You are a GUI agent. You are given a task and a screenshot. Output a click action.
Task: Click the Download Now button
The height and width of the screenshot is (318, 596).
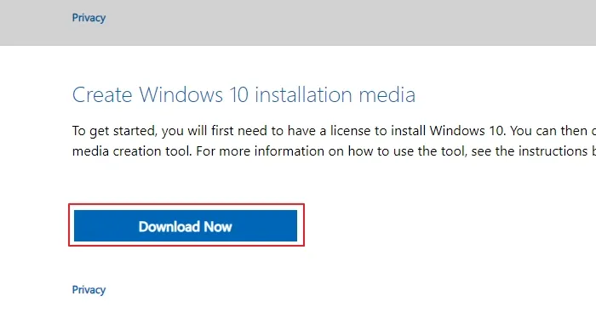click(x=186, y=226)
